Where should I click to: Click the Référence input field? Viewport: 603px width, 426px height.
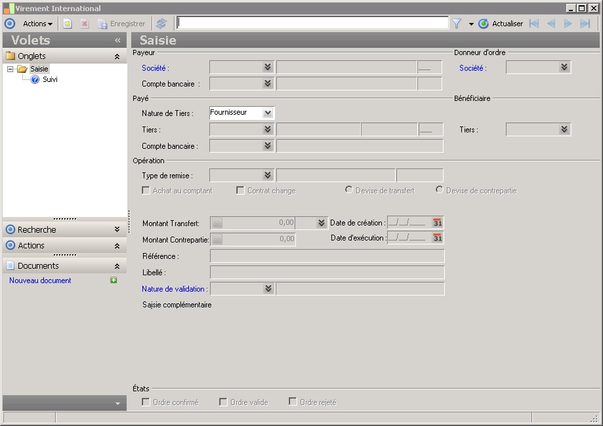[x=327, y=256]
